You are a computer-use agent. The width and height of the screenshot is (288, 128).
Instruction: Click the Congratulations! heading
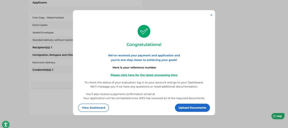pos(144,45)
